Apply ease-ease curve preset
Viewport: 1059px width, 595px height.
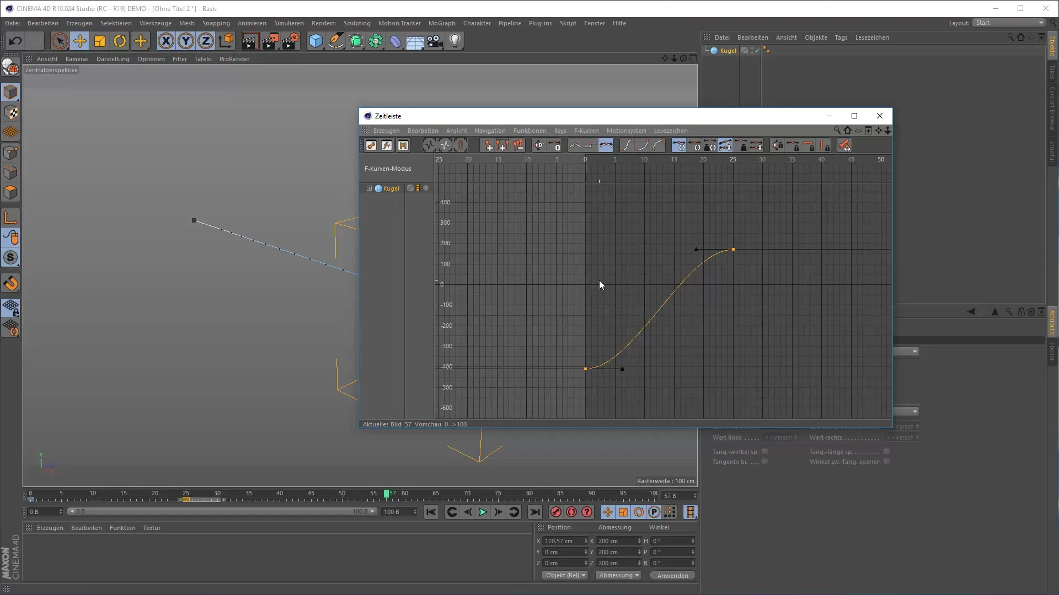627,145
